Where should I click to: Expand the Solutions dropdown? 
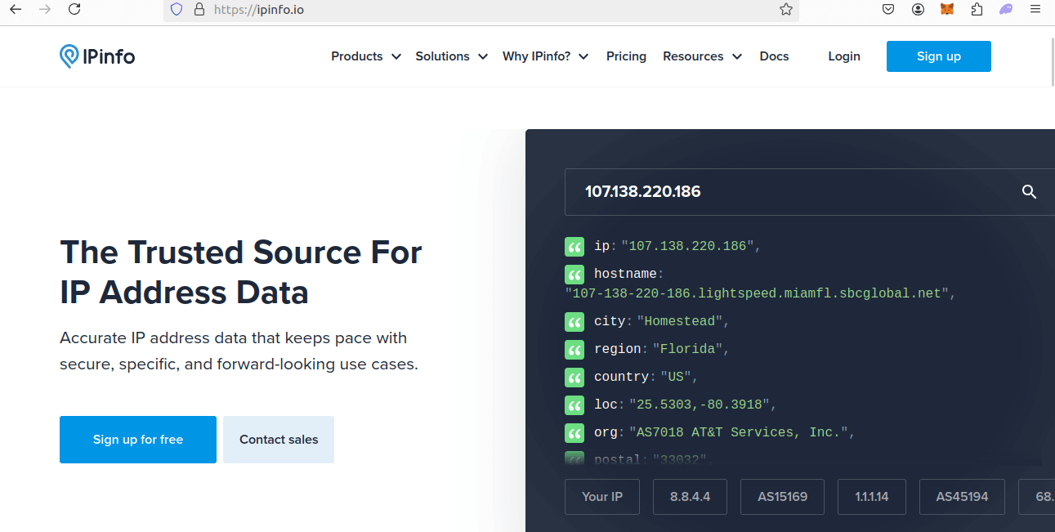pos(451,56)
